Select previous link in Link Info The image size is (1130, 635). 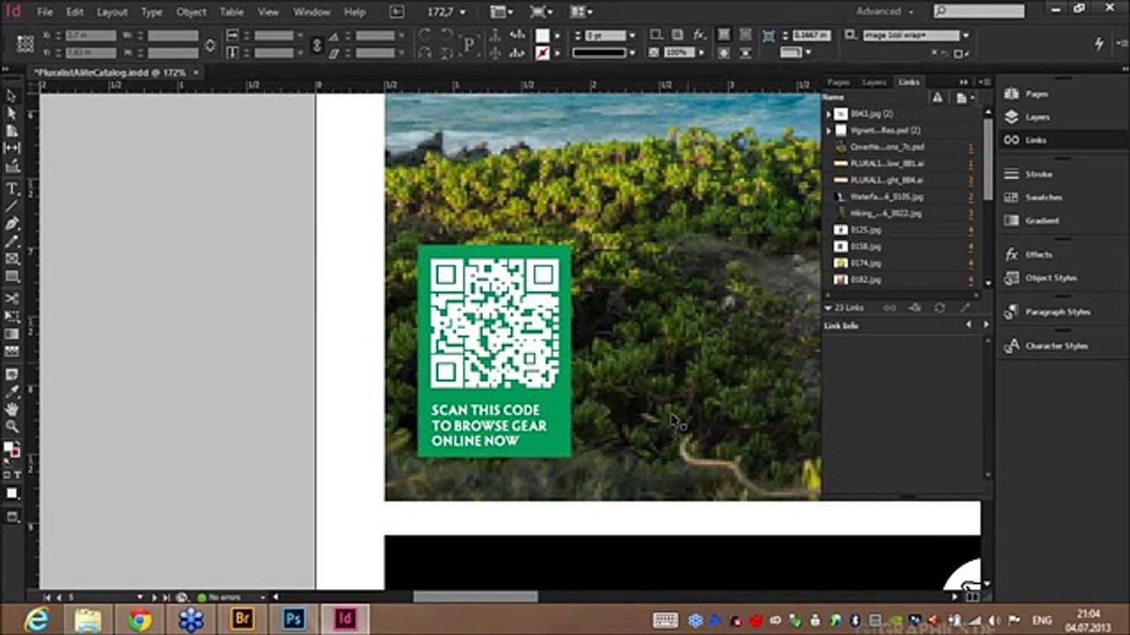(x=968, y=325)
